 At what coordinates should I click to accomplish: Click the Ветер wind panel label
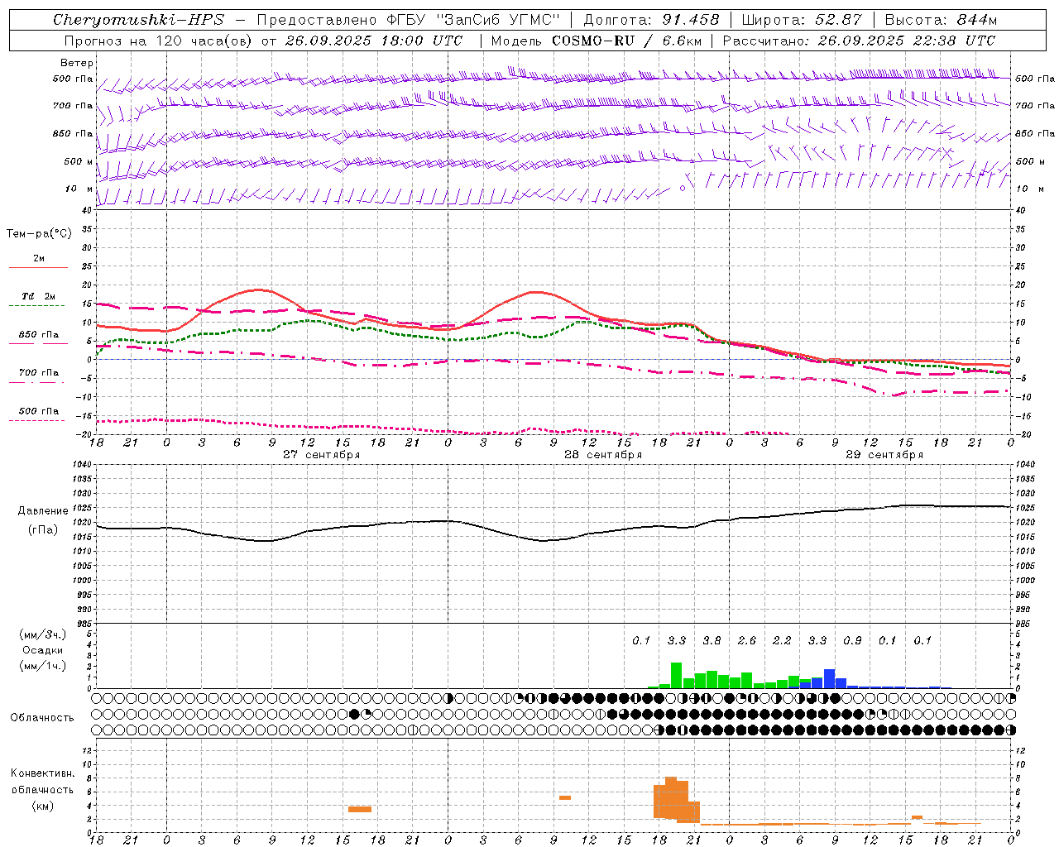click(x=77, y=63)
